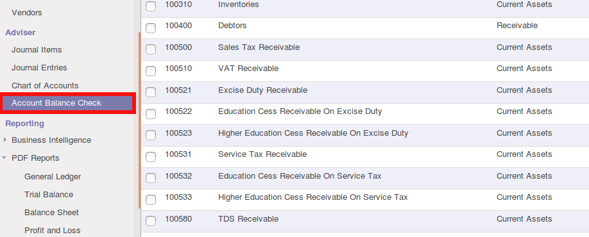Open the Profit and Loss report
Image resolution: width=589 pixels, height=237 pixels.
click(x=52, y=230)
